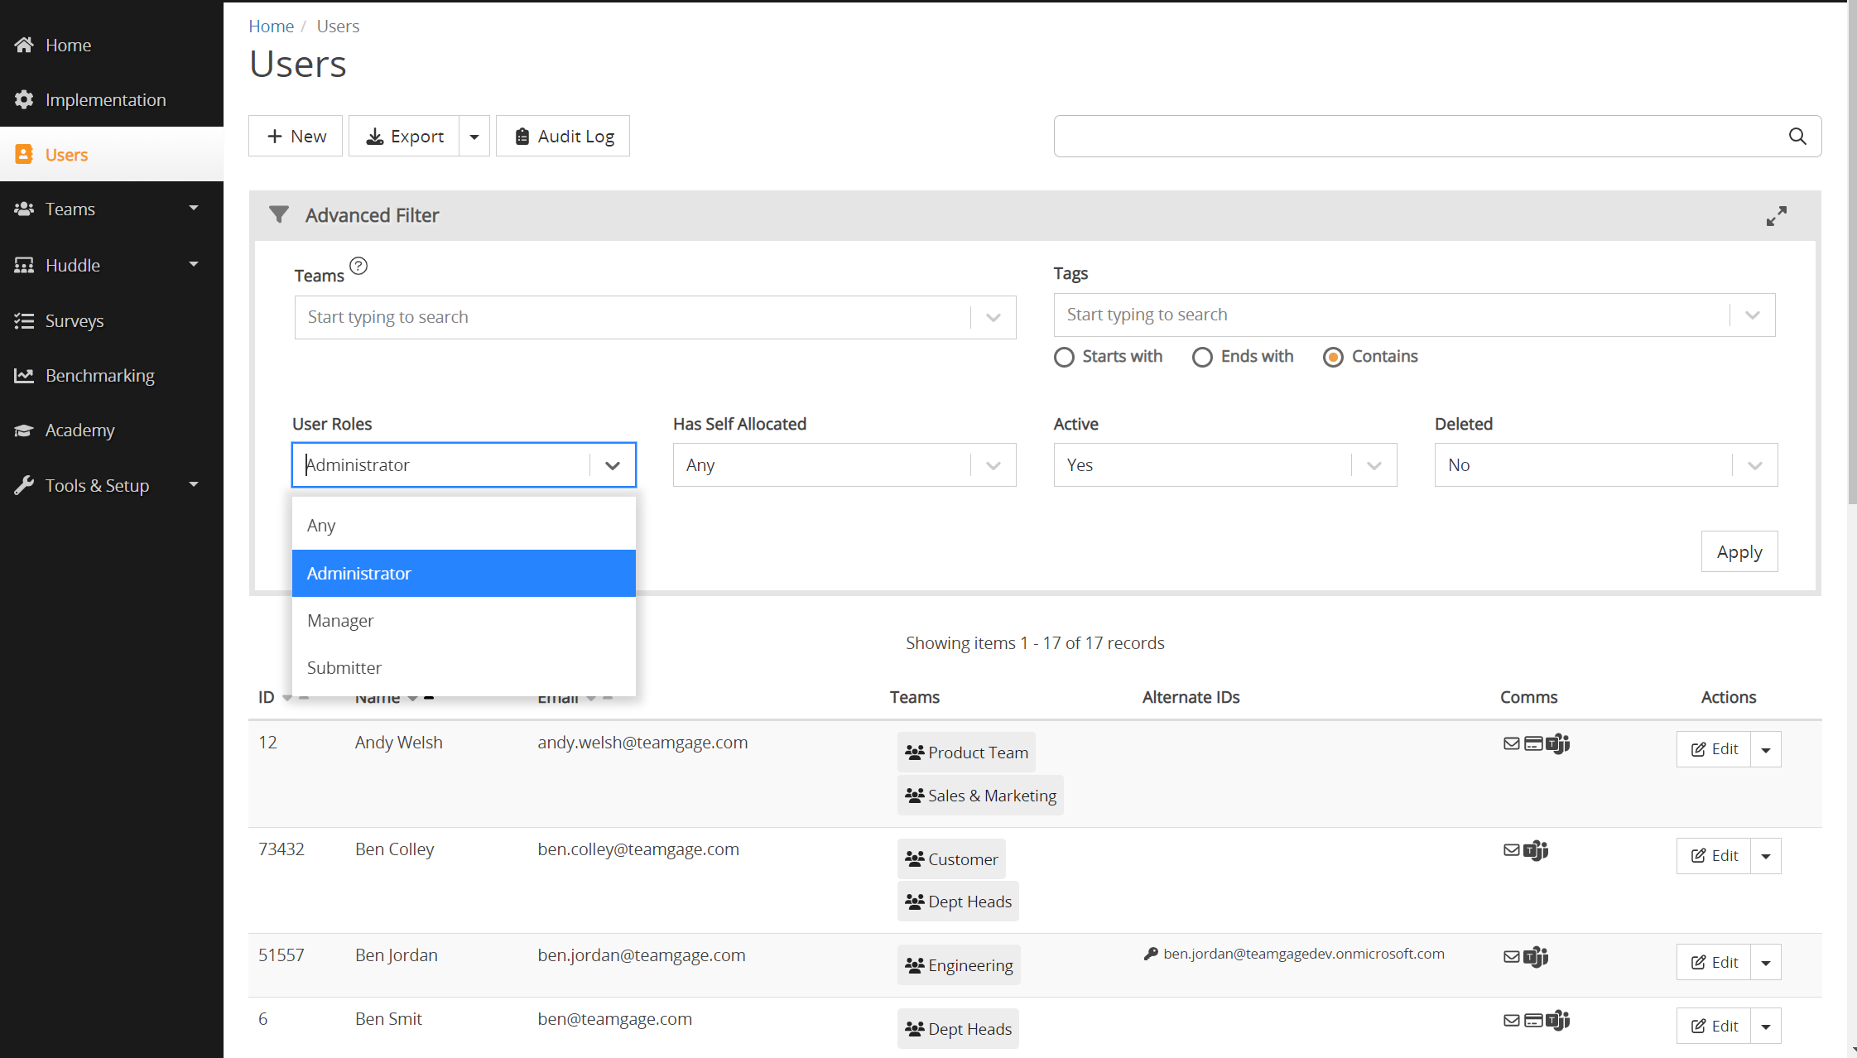This screenshot has height=1058, width=1857.
Task: Edit the Ben Jordan user
Action: coord(1714,962)
